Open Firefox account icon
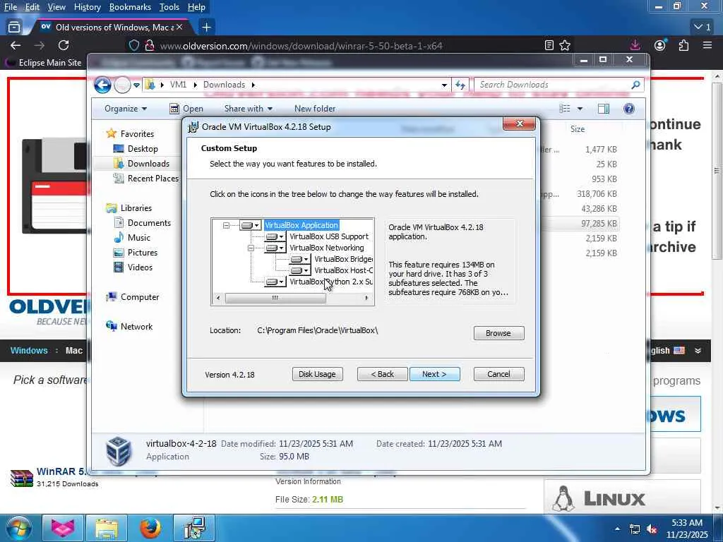The height and width of the screenshot is (542, 723). click(660, 45)
